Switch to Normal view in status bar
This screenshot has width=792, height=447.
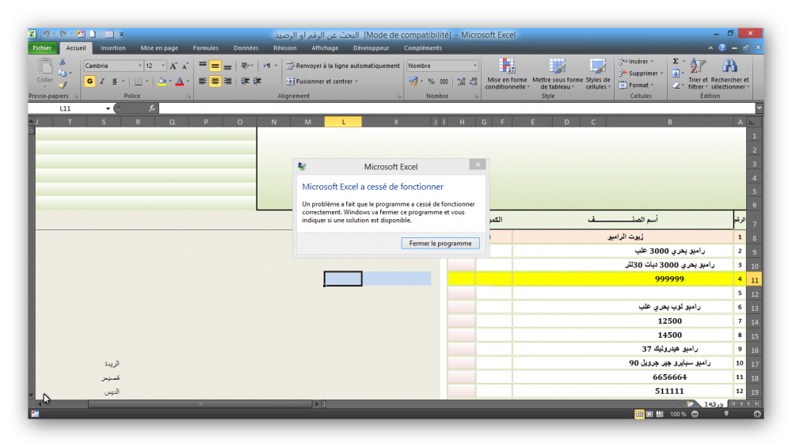tap(639, 414)
